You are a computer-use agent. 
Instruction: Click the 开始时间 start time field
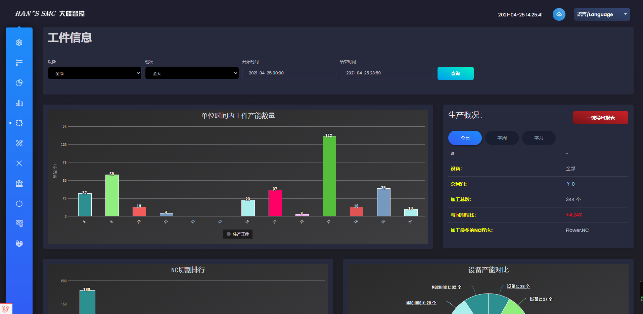click(x=289, y=73)
